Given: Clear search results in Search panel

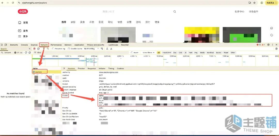Looking at the screenshot, I should [x=30, y=53].
